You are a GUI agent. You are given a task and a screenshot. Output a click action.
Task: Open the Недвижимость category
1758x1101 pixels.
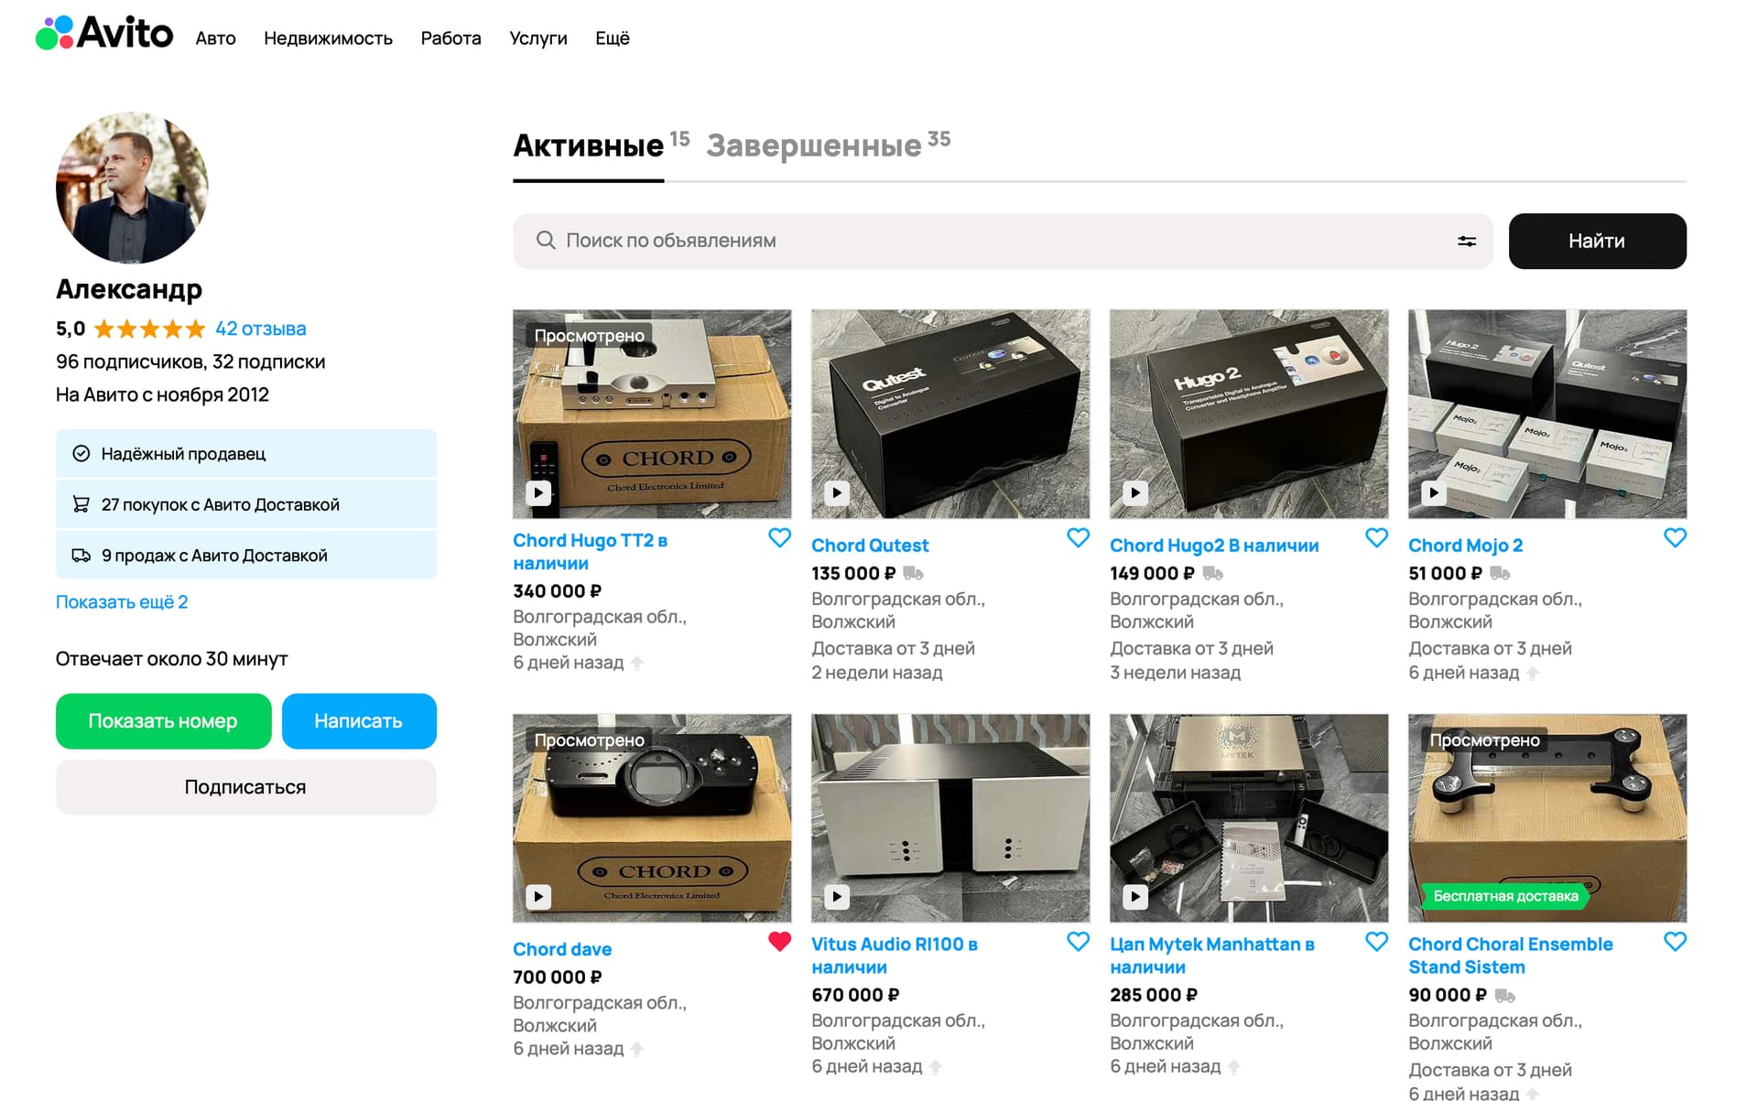click(x=328, y=38)
